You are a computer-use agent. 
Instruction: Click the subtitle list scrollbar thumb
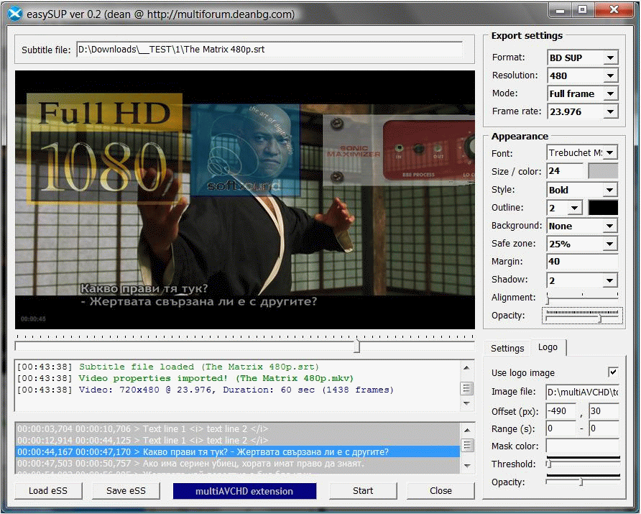[x=467, y=445]
